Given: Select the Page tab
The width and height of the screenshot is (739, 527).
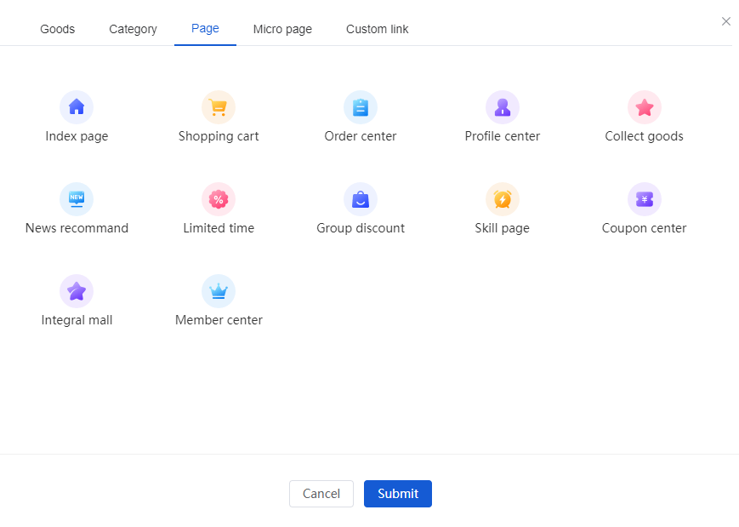Looking at the screenshot, I should coord(205,28).
